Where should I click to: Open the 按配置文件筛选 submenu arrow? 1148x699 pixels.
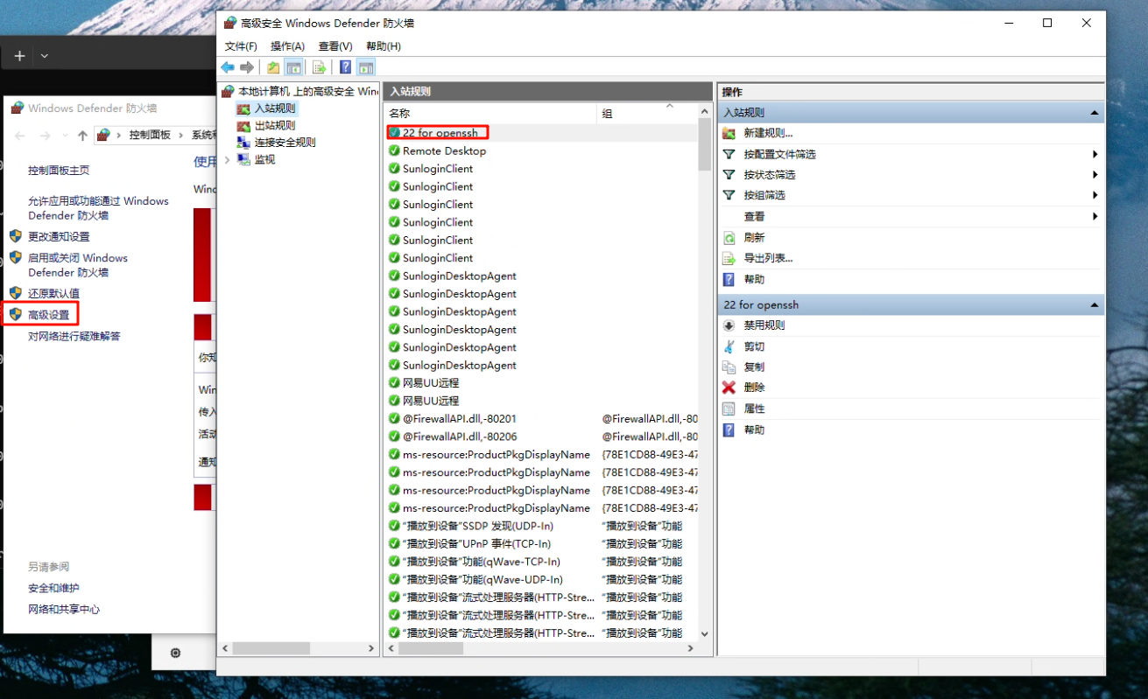pos(1095,154)
